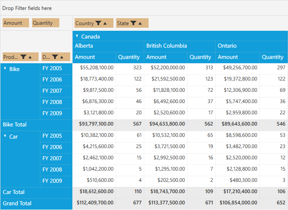Open filter icon on Country field
This screenshot has width=288, height=210.
coord(98,23)
